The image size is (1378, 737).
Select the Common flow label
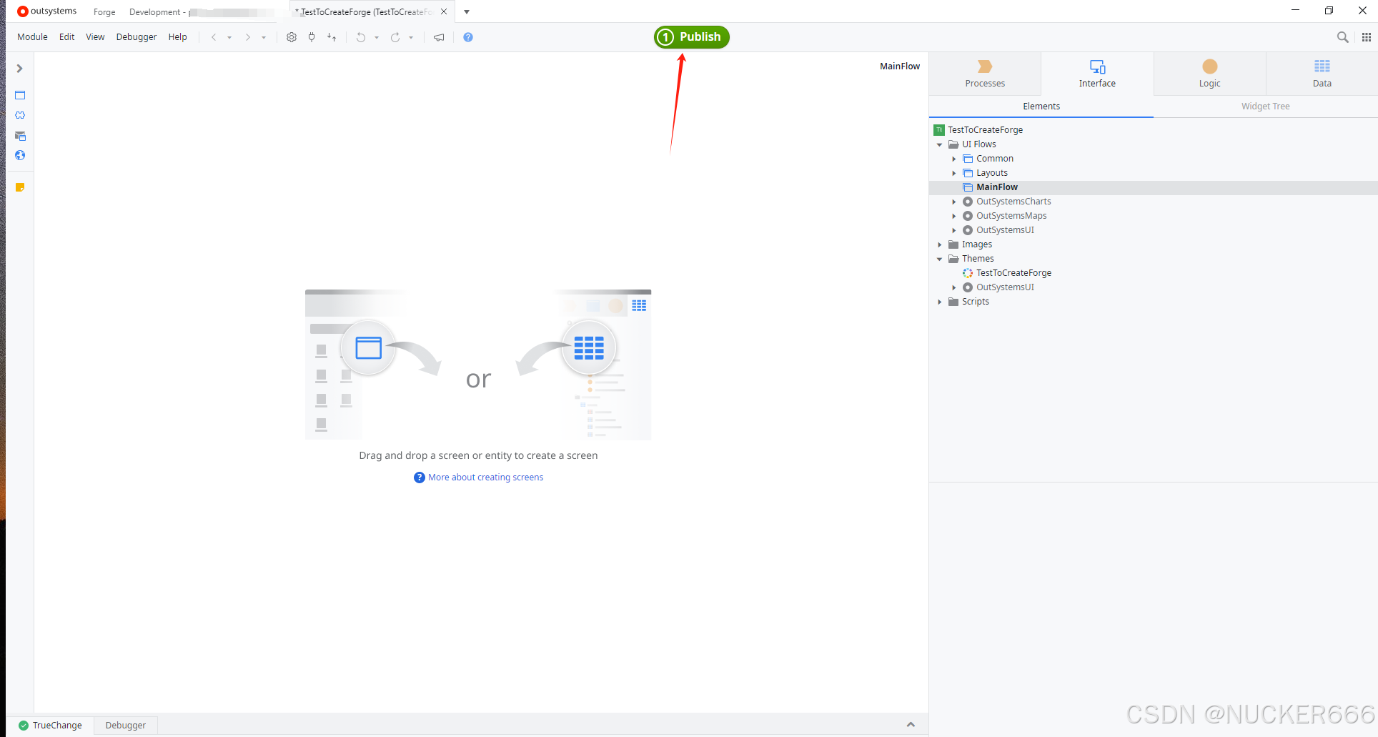tap(995, 159)
